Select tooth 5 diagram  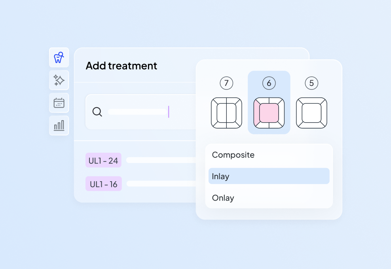click(x=311, y=113)
